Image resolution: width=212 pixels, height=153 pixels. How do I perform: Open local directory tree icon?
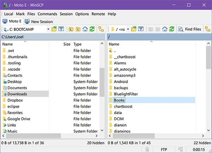(x=101, y=29)
